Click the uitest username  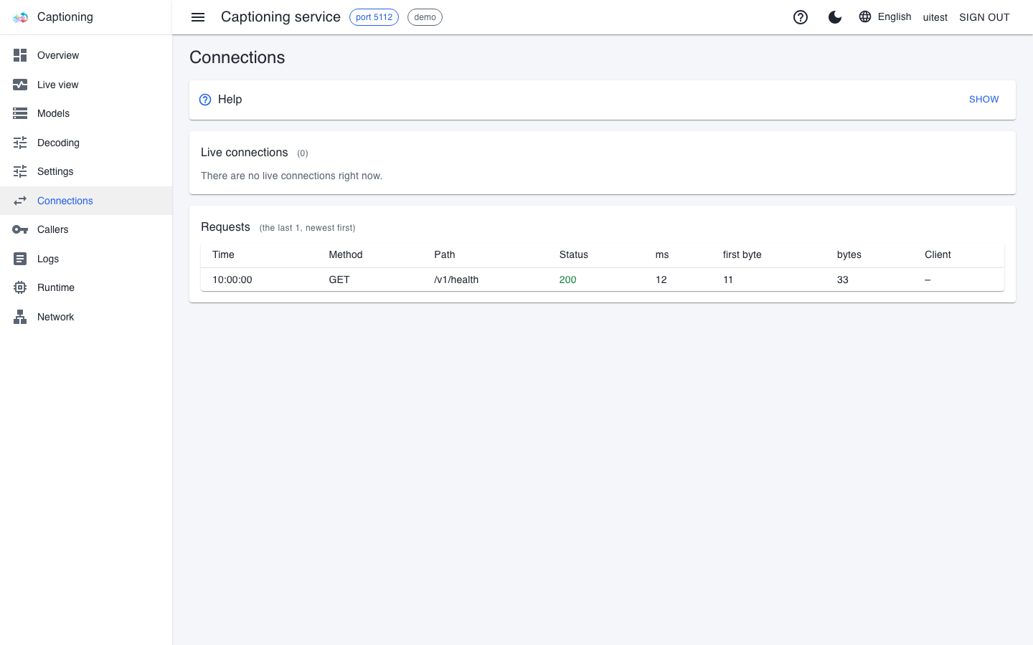coord(935,17)
